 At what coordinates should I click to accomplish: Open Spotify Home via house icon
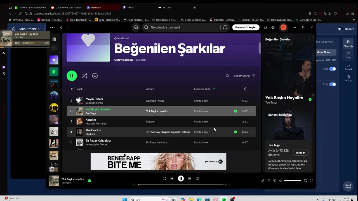coord(136,27)
